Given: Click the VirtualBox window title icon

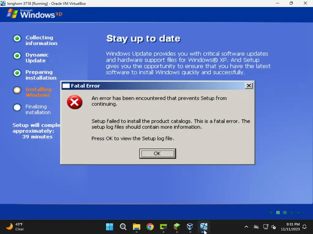Looking at the screenshot, I should 3,3.
